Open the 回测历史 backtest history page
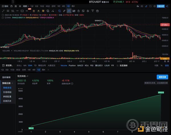The image size is (171, 135). pyautogui.click(x=7, y=101)
